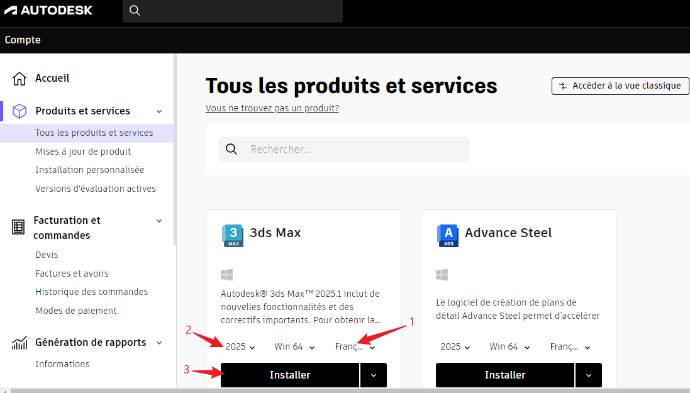690x393 pixels.
Task: Collapse the Génération de rapports section
Action: coord(159,343)
